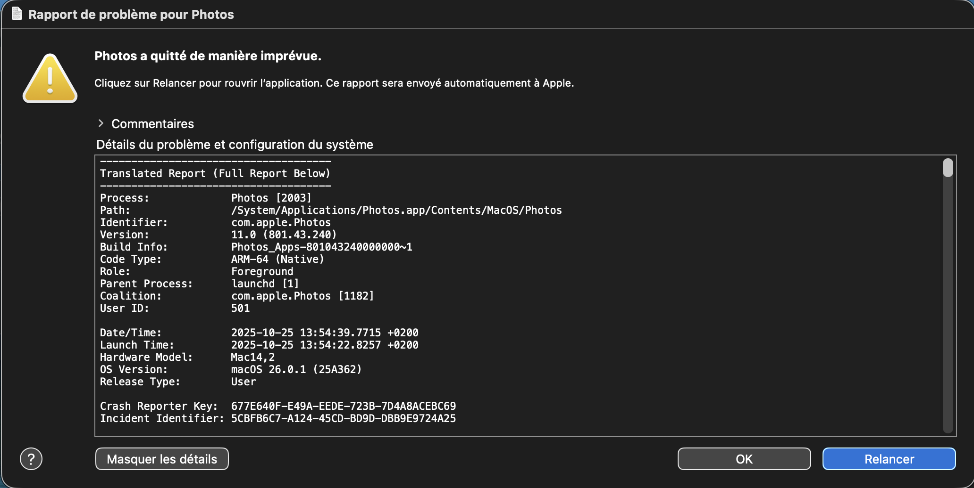Click the Incident Identifier value
This screenshot has height=488, width=974.
click(343, 418)
